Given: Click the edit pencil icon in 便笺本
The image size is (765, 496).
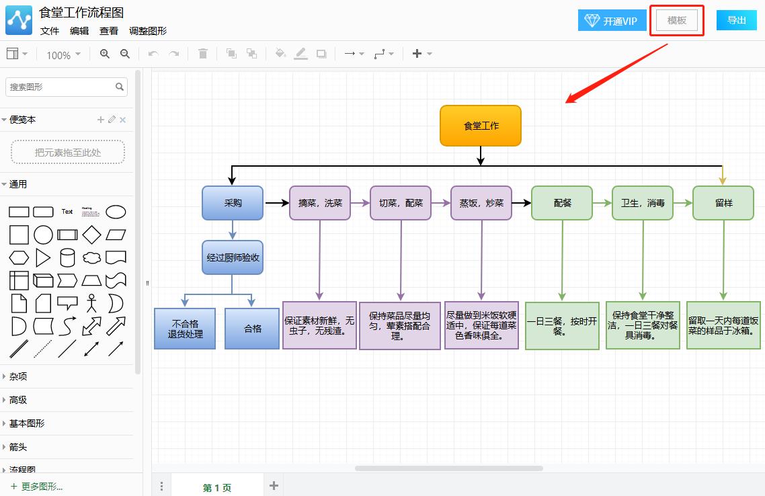Looking at the screenshot, I should click(112, 120).
